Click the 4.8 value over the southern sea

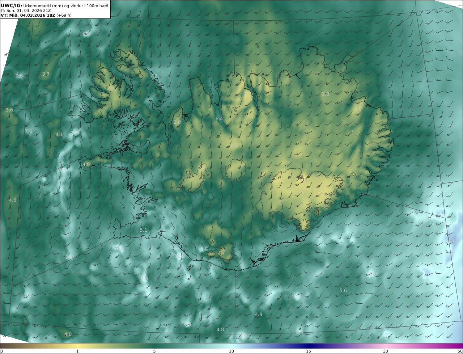pos(220,329)
